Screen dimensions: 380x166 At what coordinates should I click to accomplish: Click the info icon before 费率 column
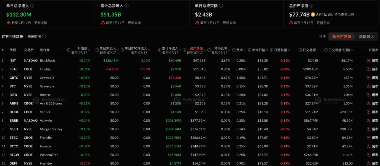pos(234,50)
